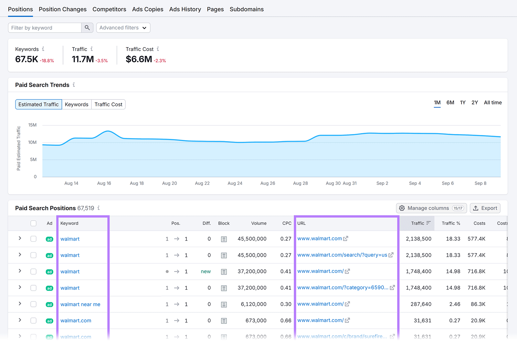Click the search magnifier icon in keyword filter
Viewport: 517px width, 344px height.
(87, 27)
